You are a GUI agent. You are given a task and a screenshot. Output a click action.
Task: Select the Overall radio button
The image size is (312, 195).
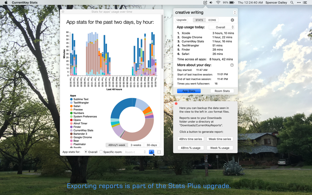(86, 152)
